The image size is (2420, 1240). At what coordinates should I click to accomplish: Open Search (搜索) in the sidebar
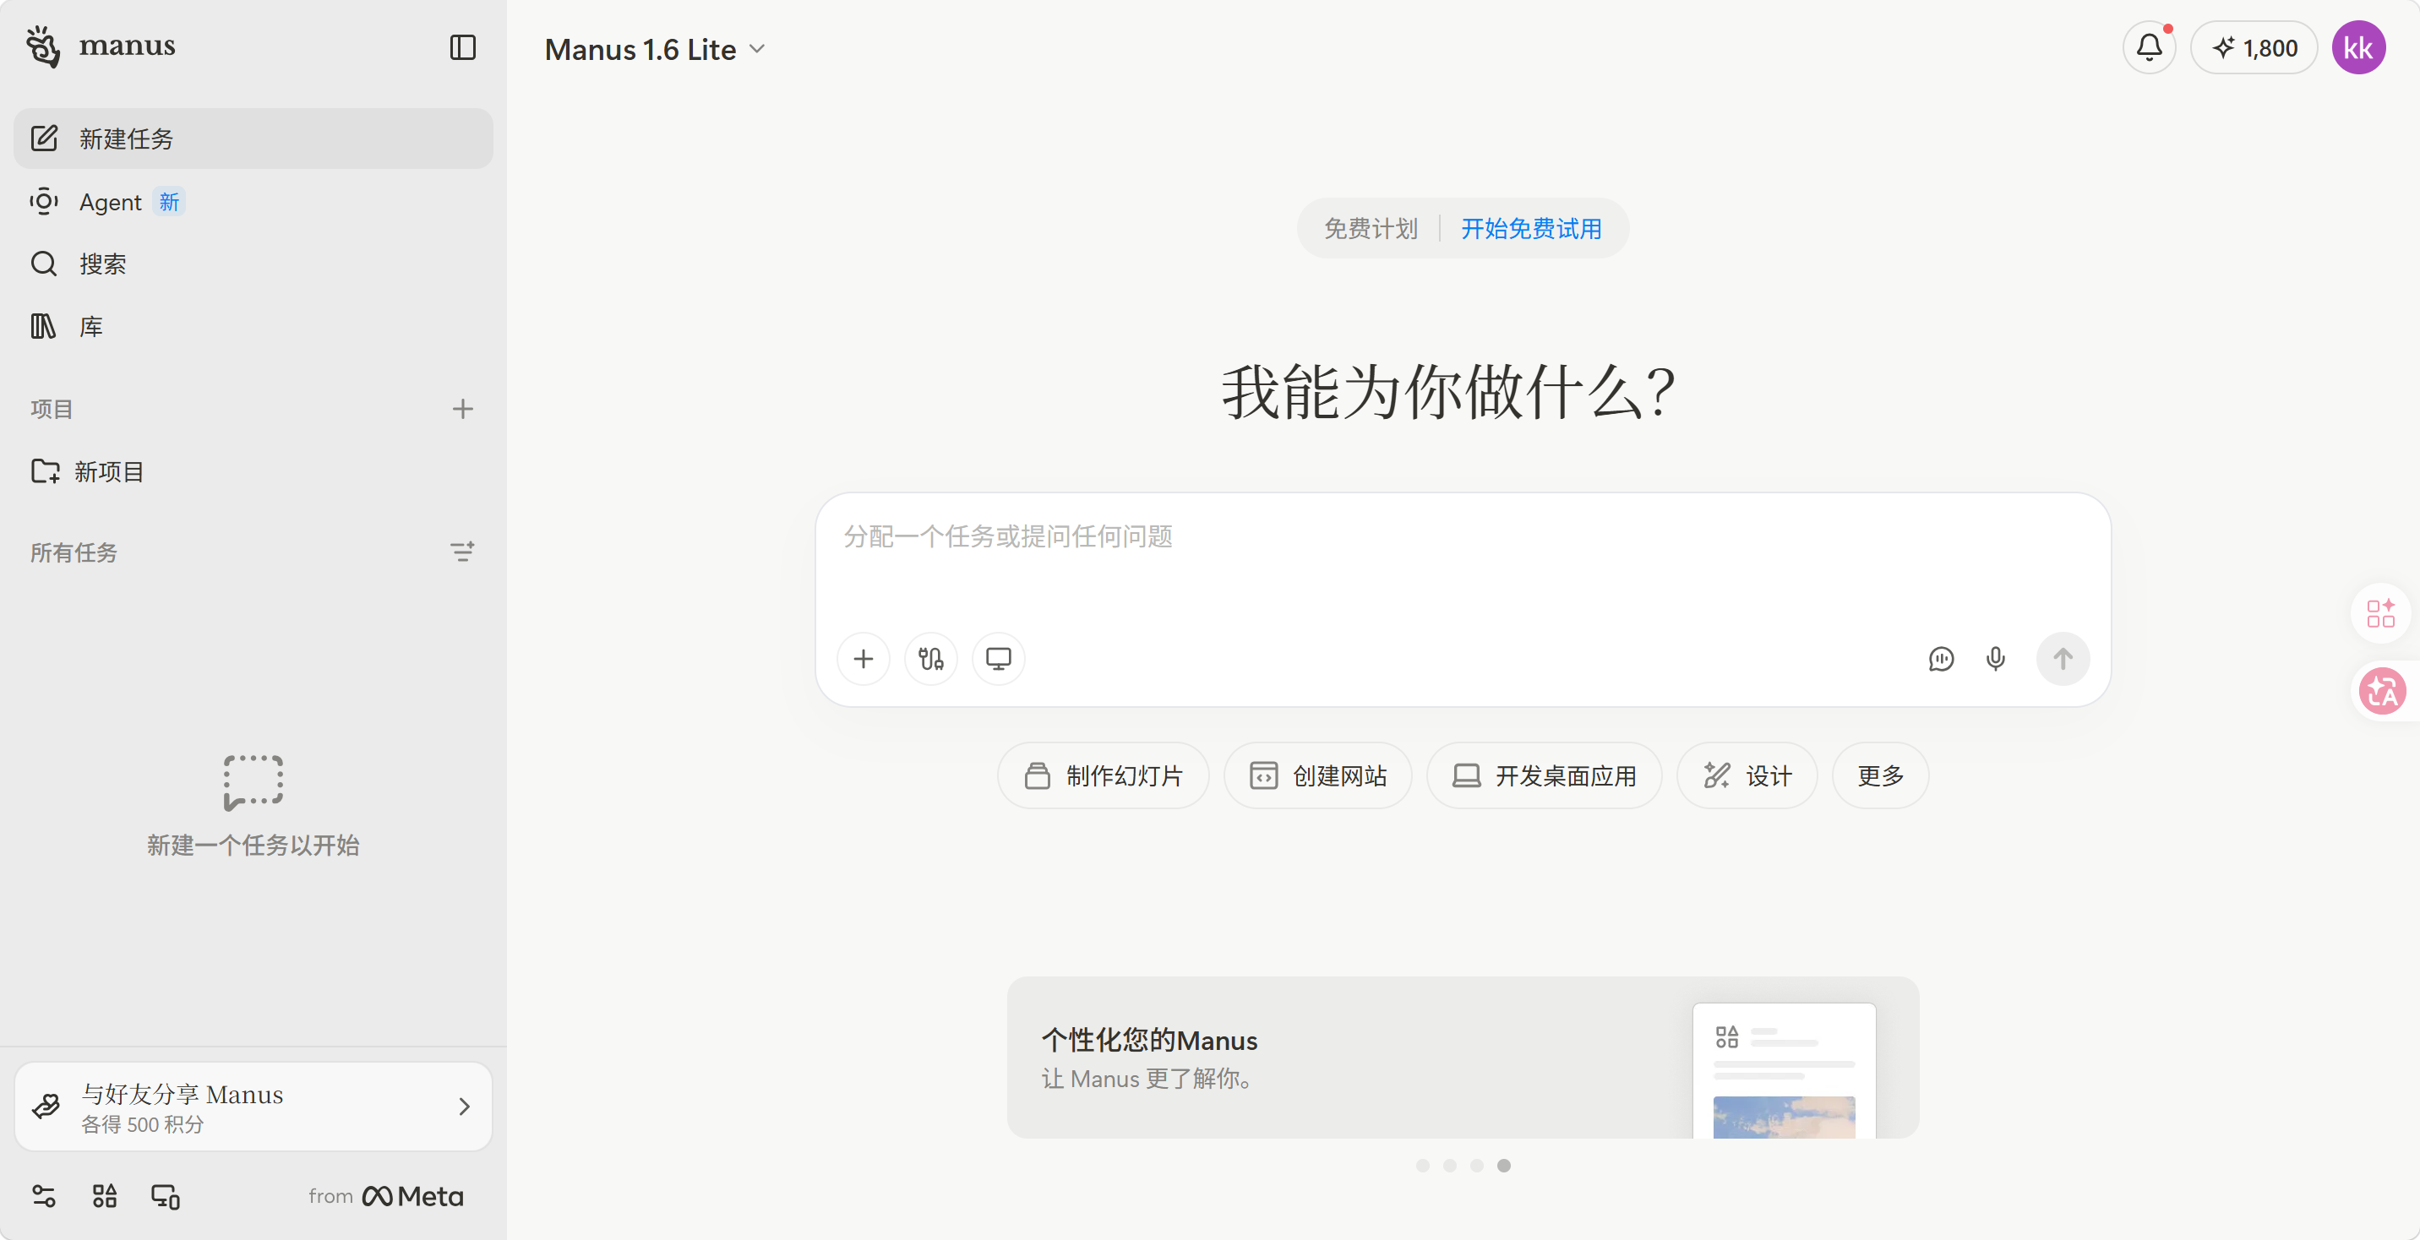pyautogui.click(x=253, y=264)
